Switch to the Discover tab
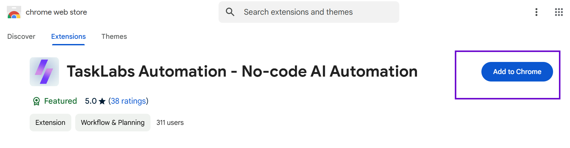The height and width of the screenshot is (148, 570). click(21, 37)
